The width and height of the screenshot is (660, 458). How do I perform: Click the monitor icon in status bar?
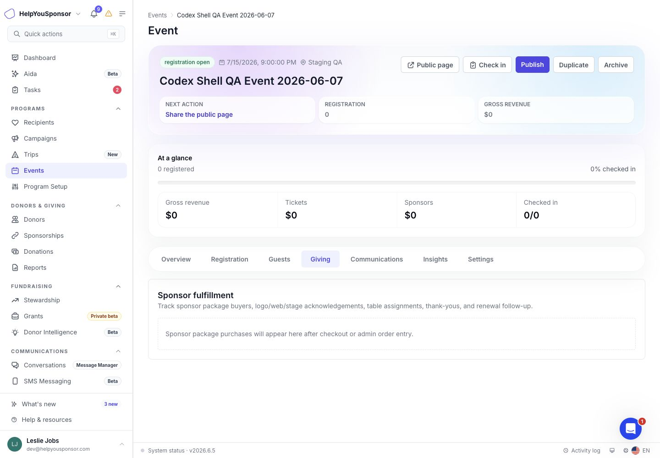pyautogui.click(x=612, y=451)
